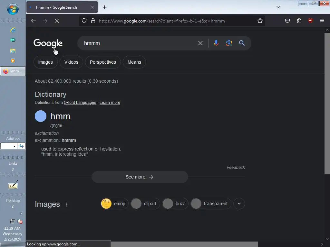Switch to Images results filter
The image size is (330, 247).
point(45,62)
